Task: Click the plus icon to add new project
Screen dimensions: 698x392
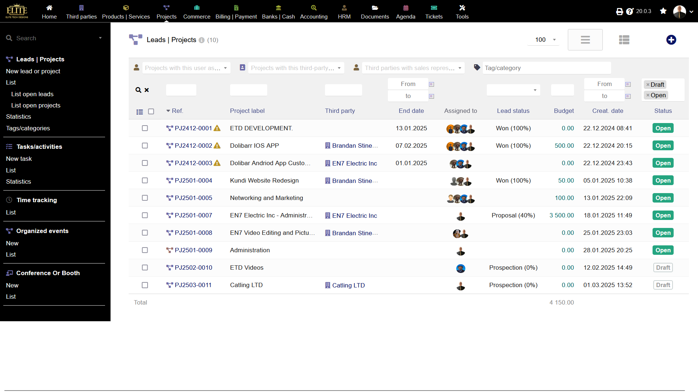Action: click(x=671, y=40)
